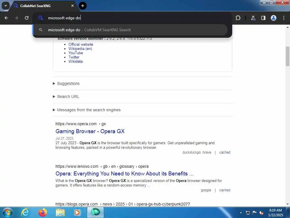Open the network tray icon
This screenshot has width=290, height=218.
point(248,213)
